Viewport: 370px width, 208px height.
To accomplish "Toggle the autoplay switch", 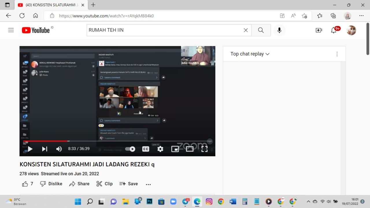I will click(x=130, y=149).
